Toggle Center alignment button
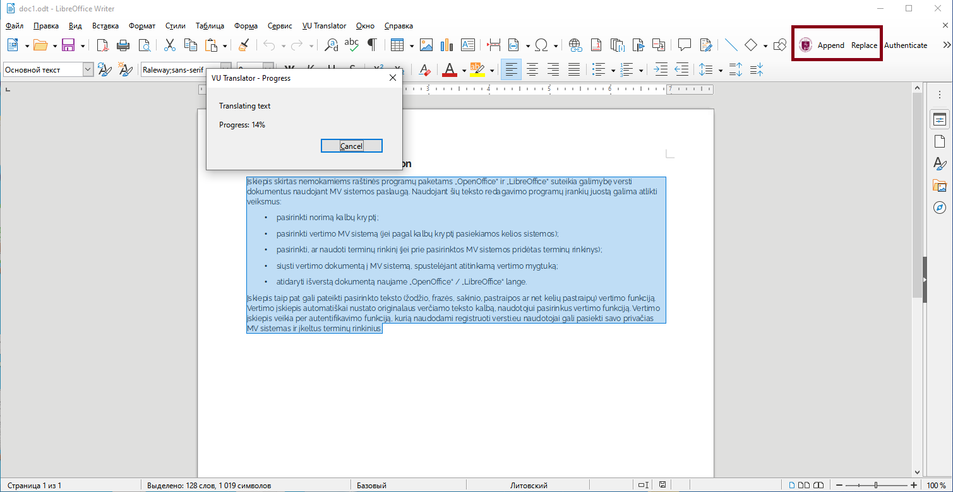 click(x=532, y=70)
